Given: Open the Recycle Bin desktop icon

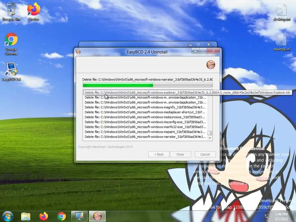Looking at the screenshot, I should [x=11, y=12].
